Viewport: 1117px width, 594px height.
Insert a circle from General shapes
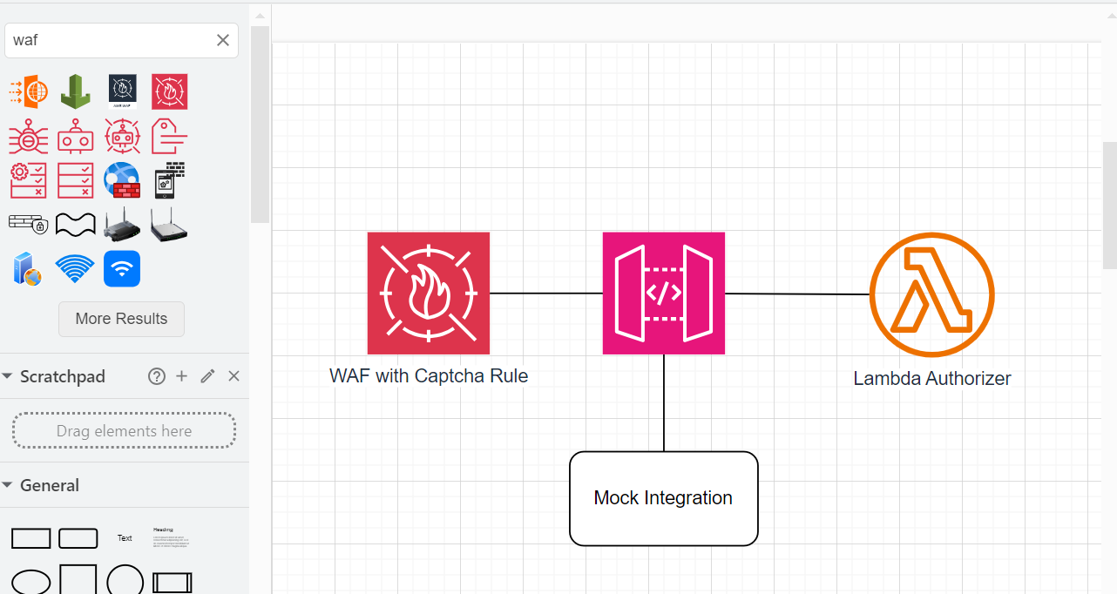(x=125, y=580)
